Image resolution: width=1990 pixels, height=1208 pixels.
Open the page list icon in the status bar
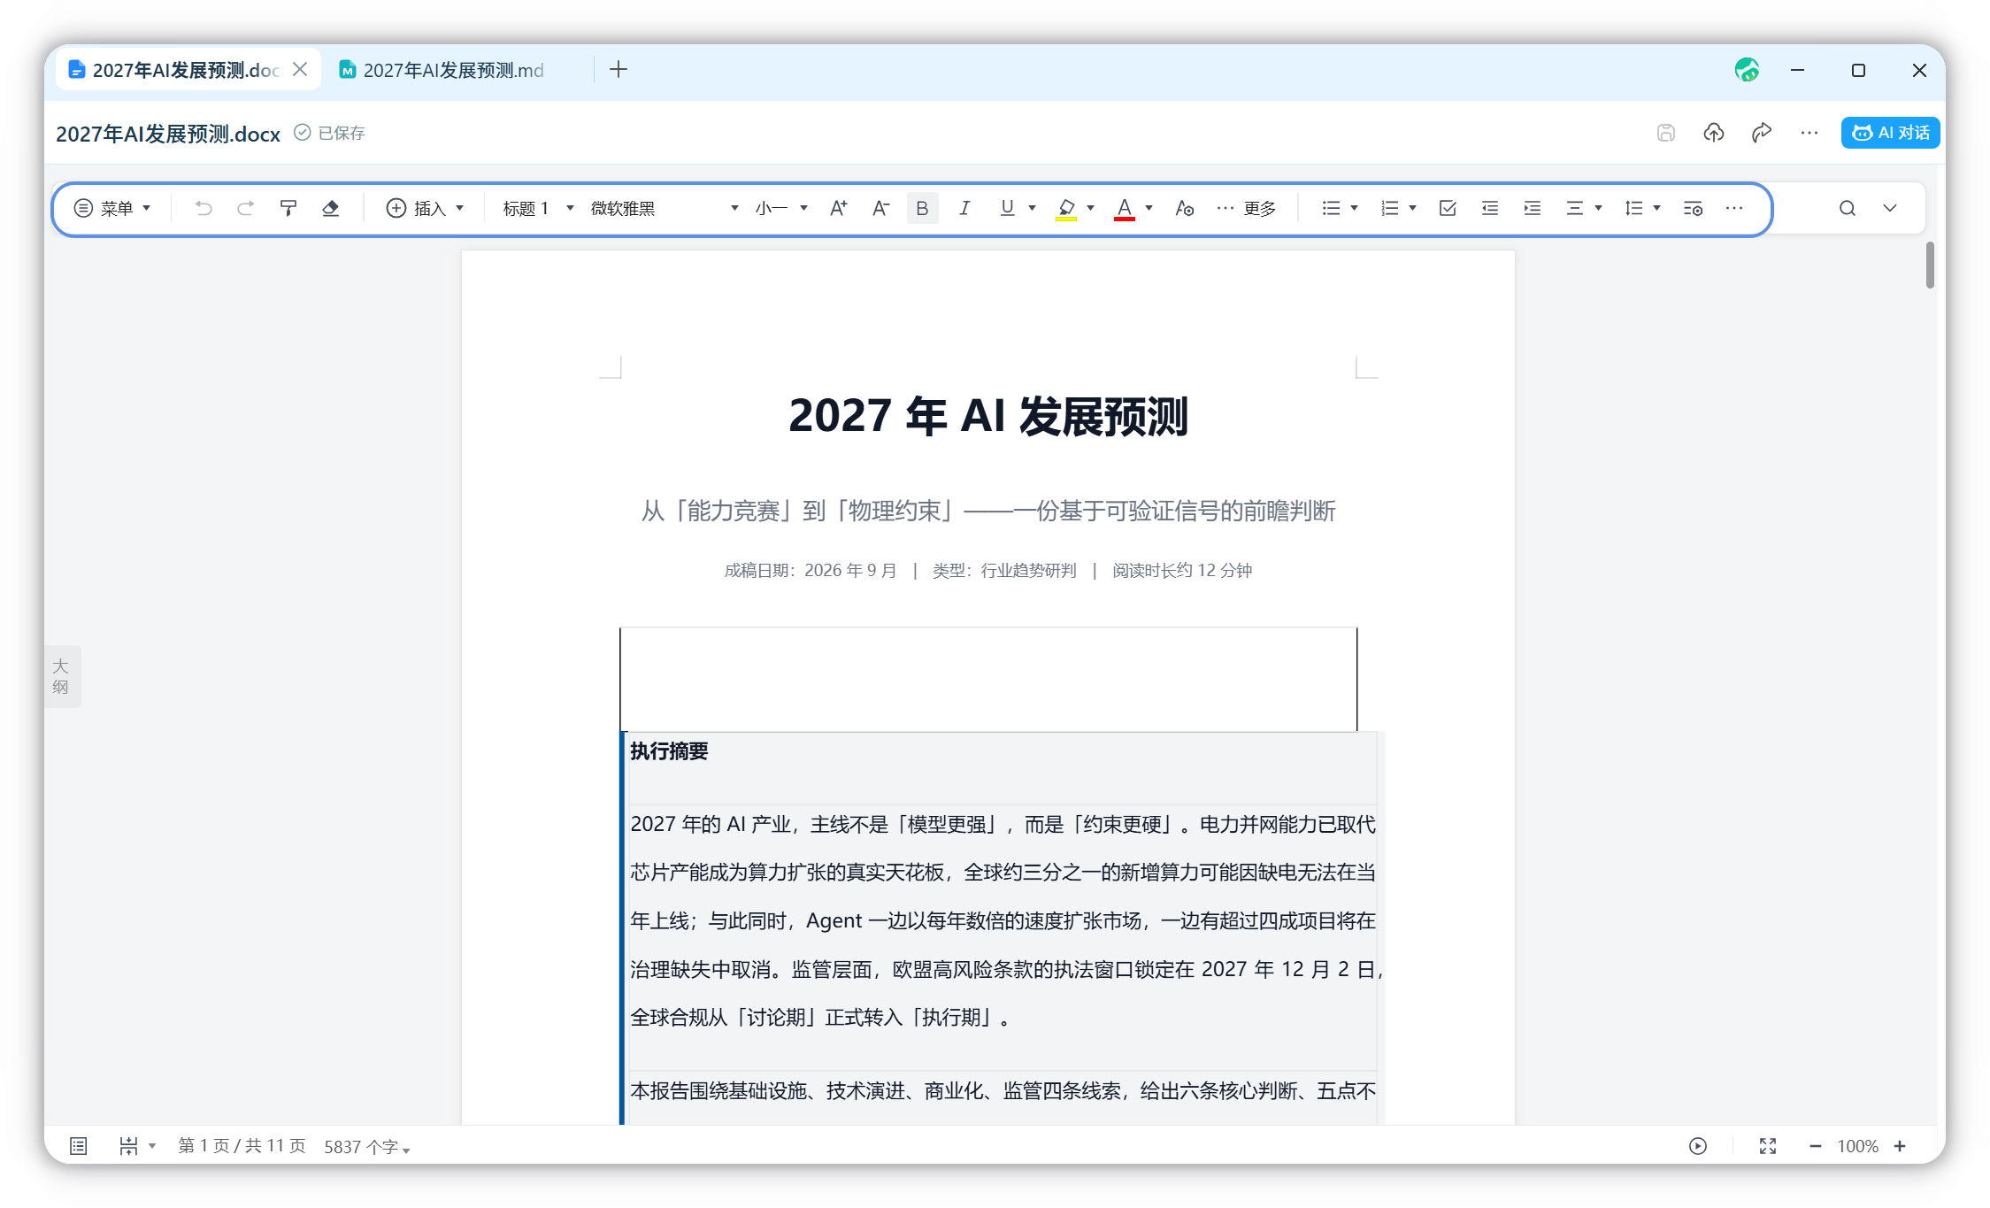[79, 1146]
